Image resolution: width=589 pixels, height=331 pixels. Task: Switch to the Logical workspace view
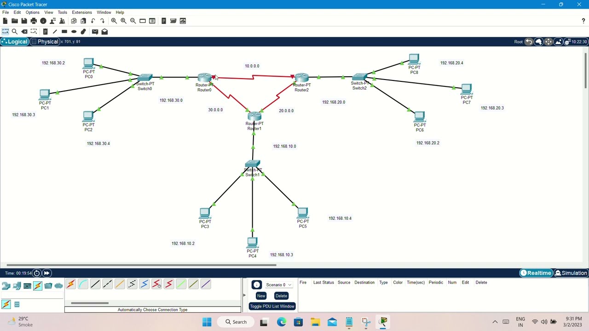click(14, 42)
